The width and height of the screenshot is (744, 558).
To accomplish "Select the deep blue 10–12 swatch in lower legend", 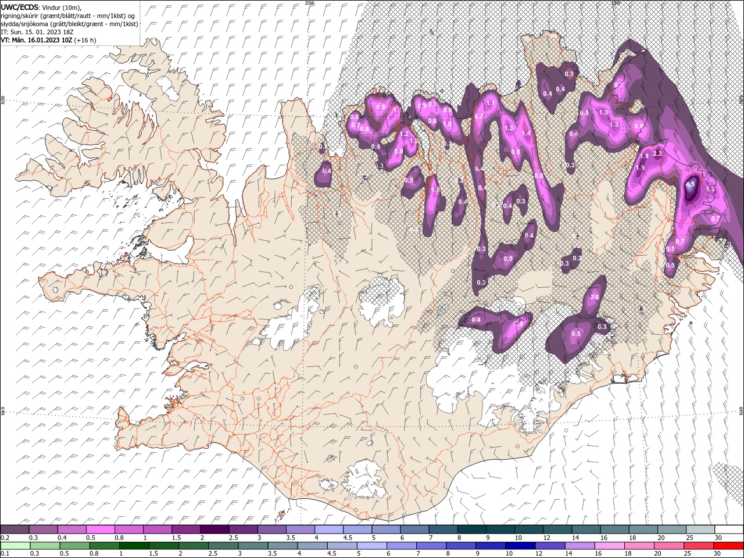I will click(x=520, y=546).
